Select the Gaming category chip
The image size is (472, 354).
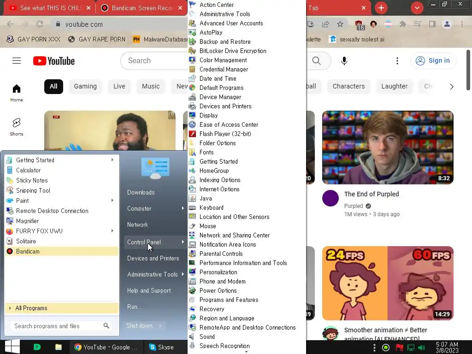point(85,86)
